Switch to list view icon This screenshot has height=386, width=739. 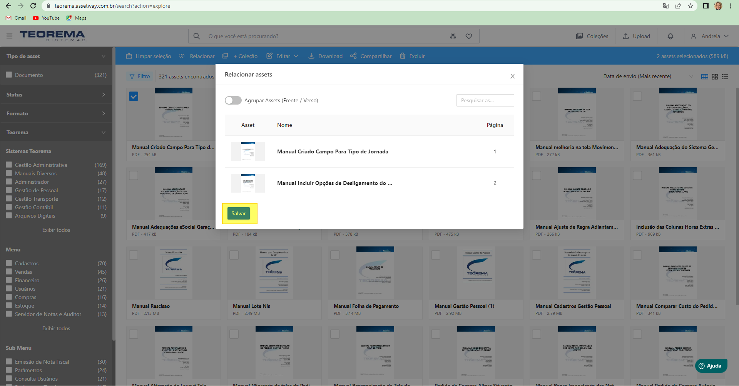coord(725,77)
